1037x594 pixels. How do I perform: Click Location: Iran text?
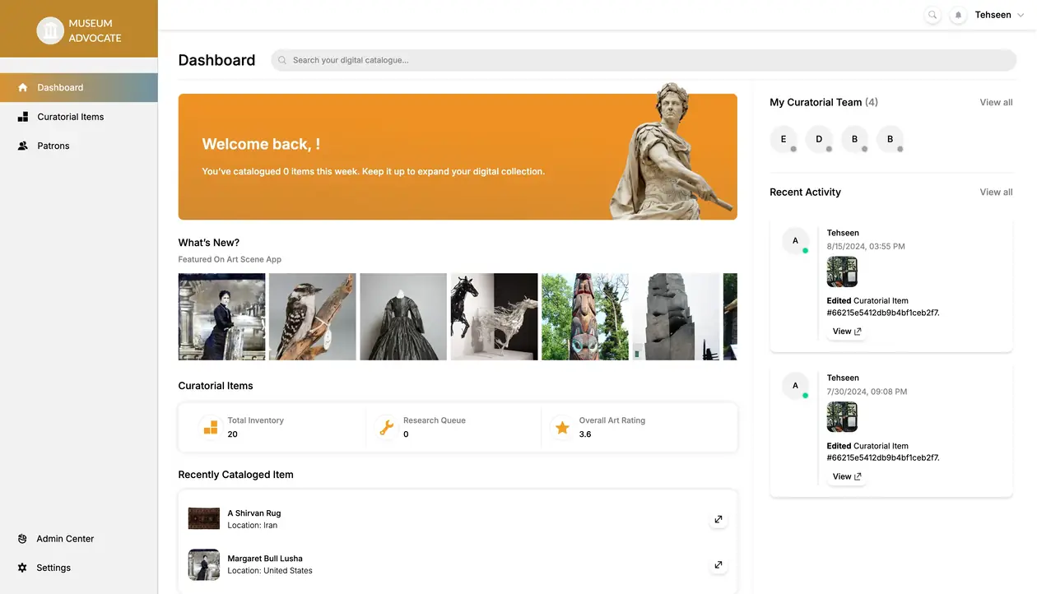(x=253, y=525)
